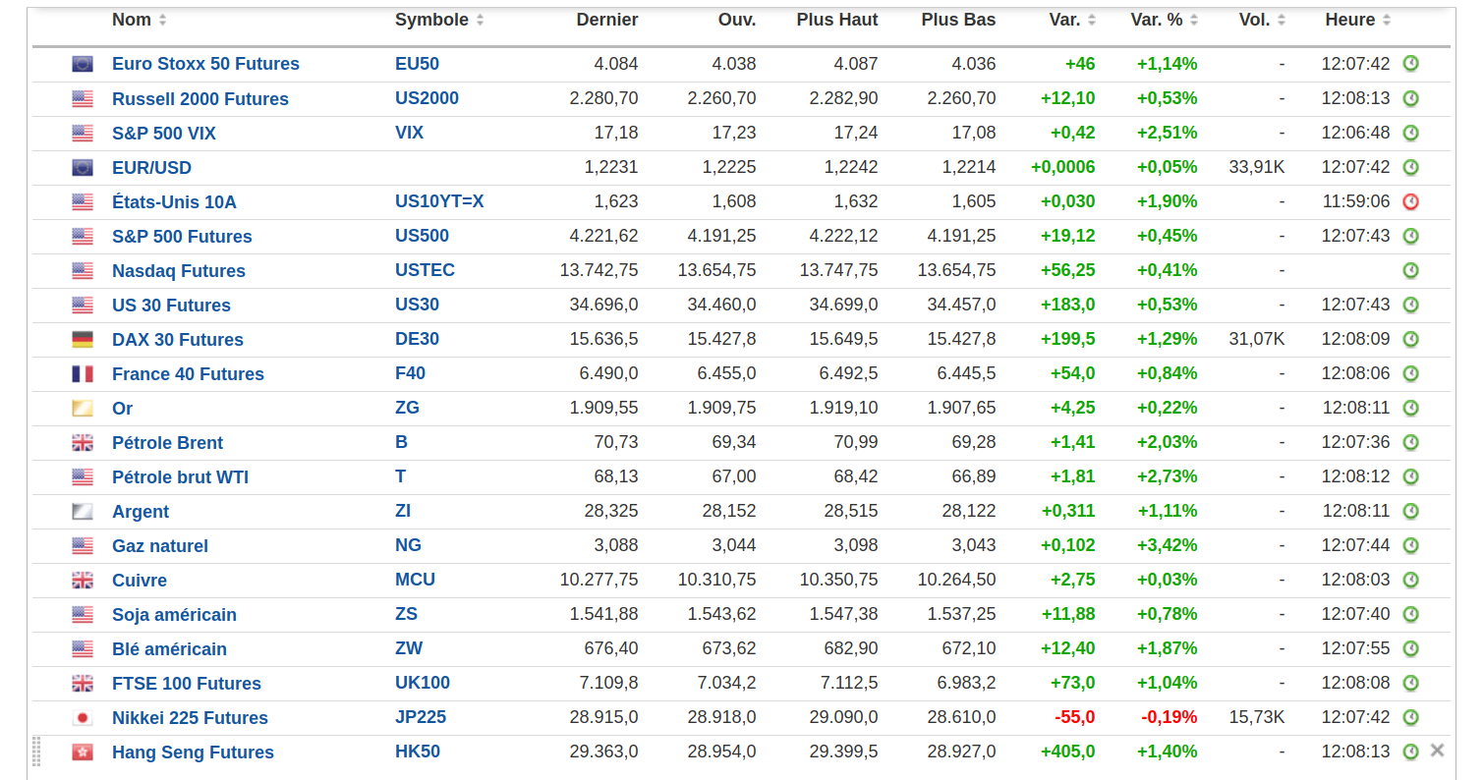Remove Hang Seng Futures row with the X
The width and height of the screenshot is (1484, 780).
click(1437, 751)
